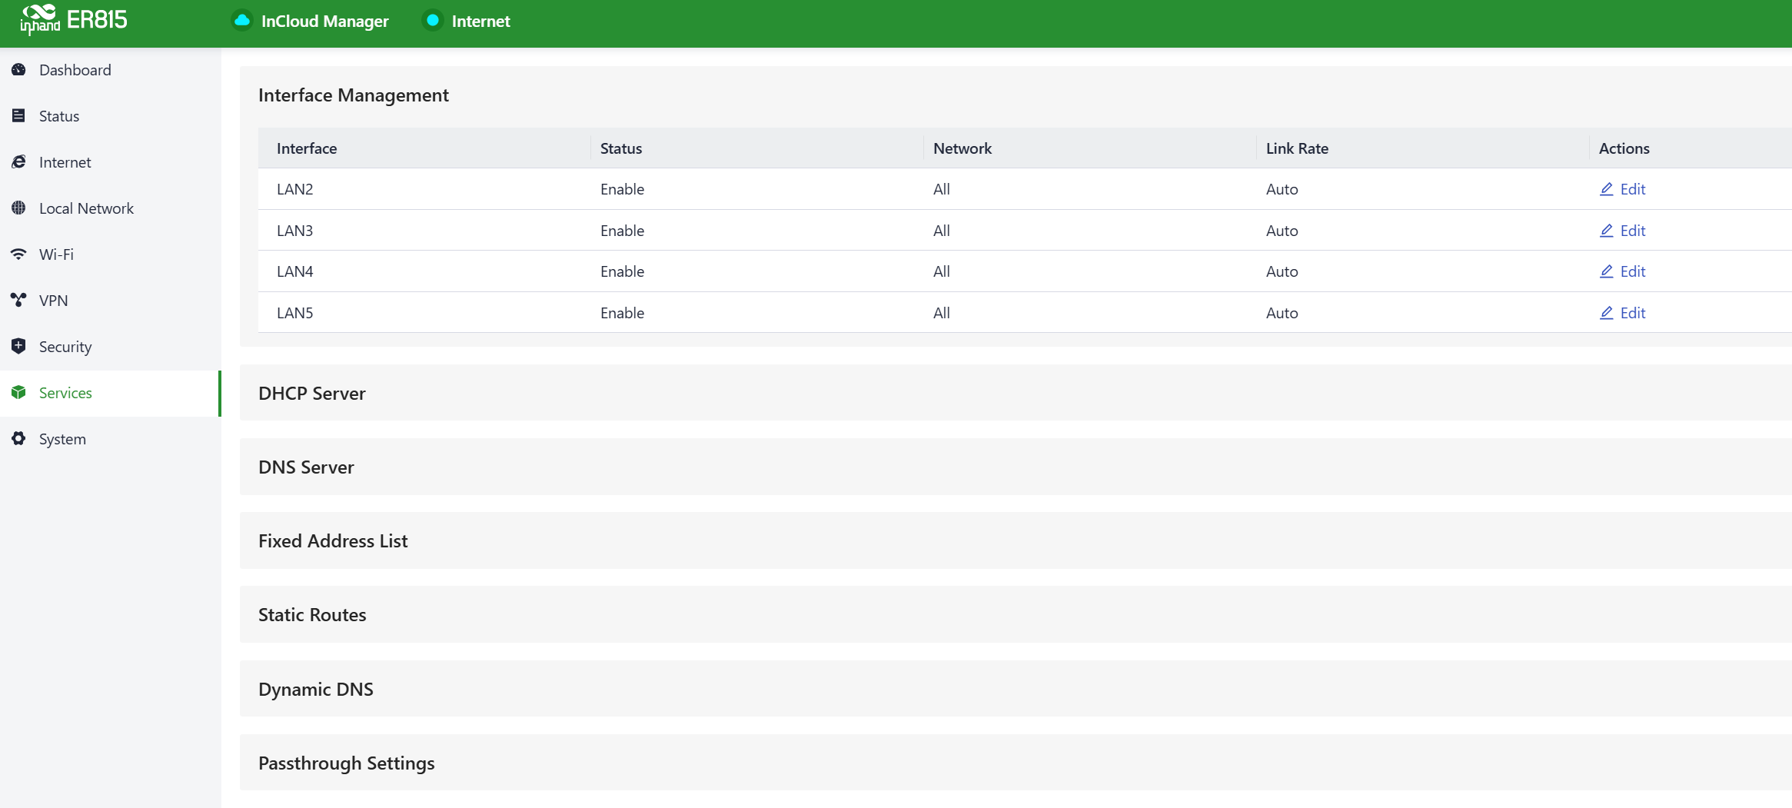Open the Services menu item
This screenshot has width=1792, height=808.
(65, 393)
